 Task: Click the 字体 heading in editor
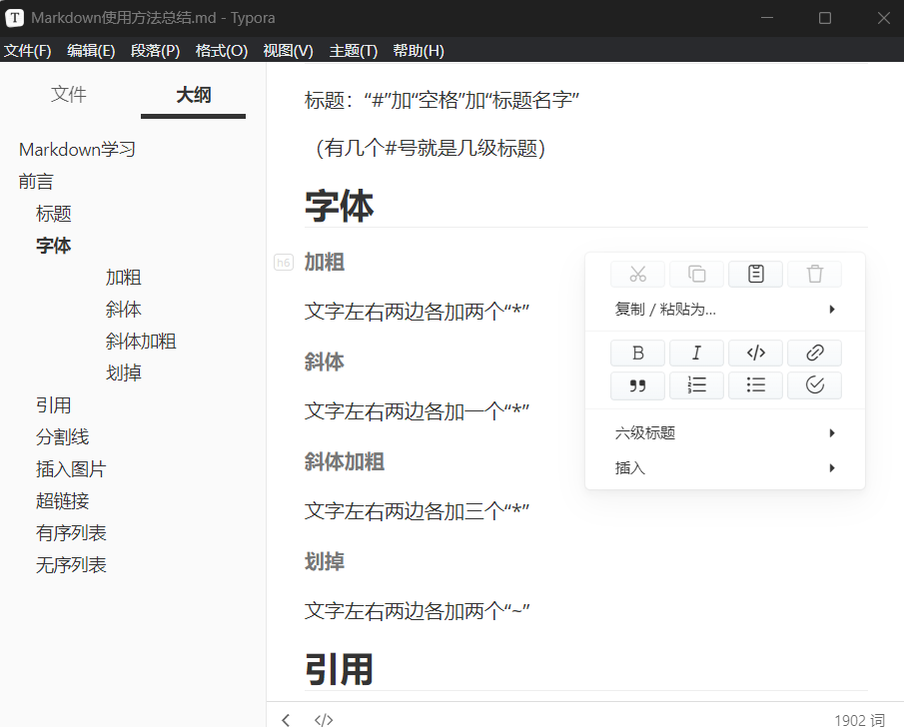click(339, 207)
